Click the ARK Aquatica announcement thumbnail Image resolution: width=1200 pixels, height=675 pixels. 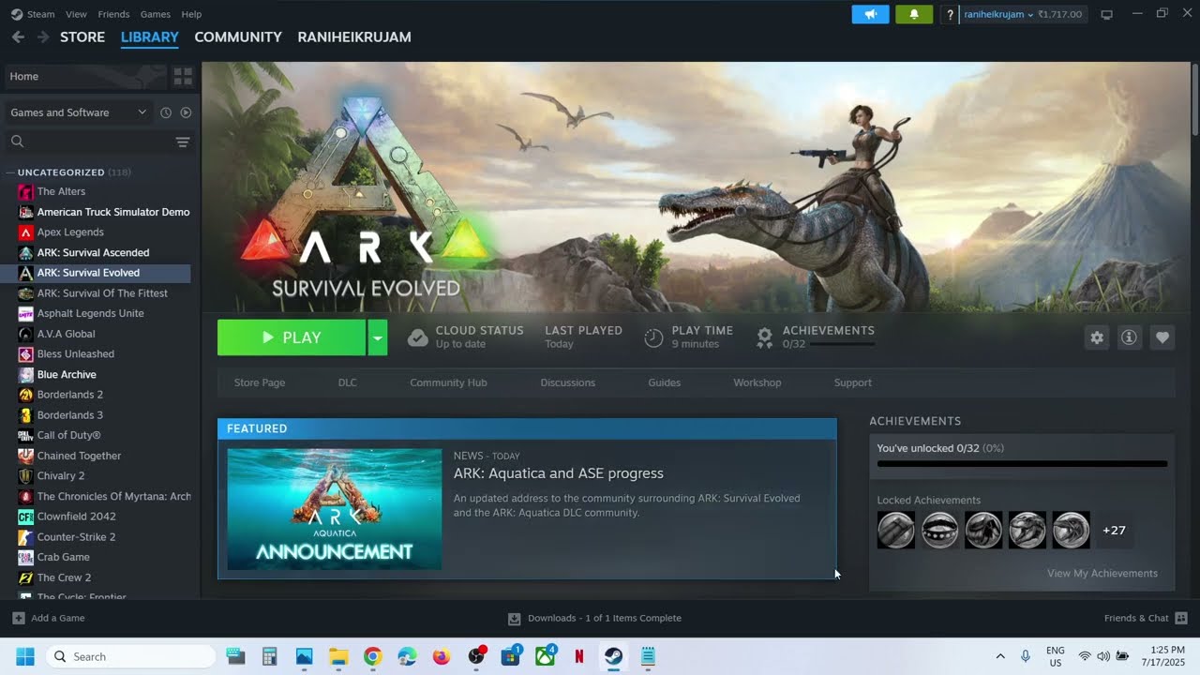335,509
